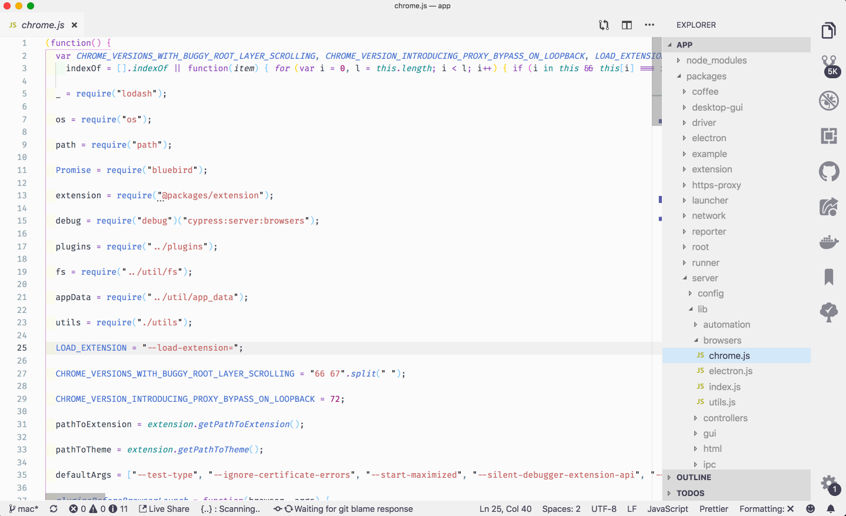This screenshot has height=516, width=846.
Task: Open the Docker extension in the activity bar
Action: coord(828,242)
